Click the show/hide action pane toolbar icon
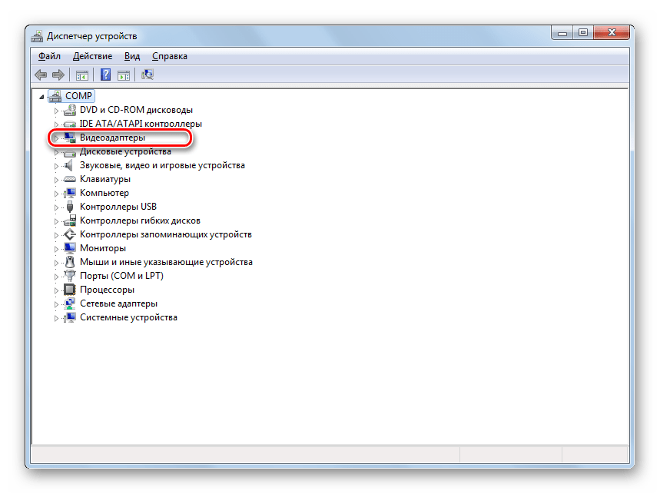Screen dimensions: 660x494 (x=124, y=75)
